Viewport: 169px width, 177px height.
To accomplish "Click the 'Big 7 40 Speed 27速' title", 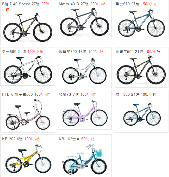I will click(x=21, y=4).
